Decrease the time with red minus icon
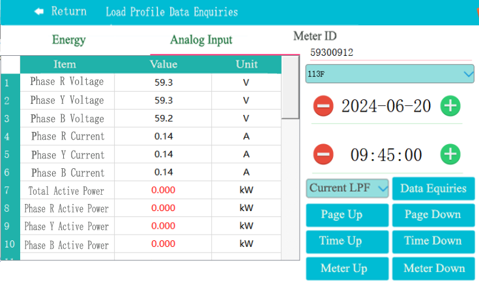This screenshot has width=479, height=291. tap(323, 155)
